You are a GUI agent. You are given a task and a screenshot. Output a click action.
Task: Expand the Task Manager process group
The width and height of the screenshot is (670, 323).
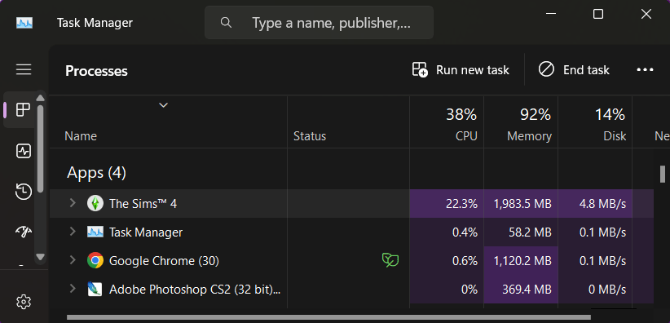[73, 232]
